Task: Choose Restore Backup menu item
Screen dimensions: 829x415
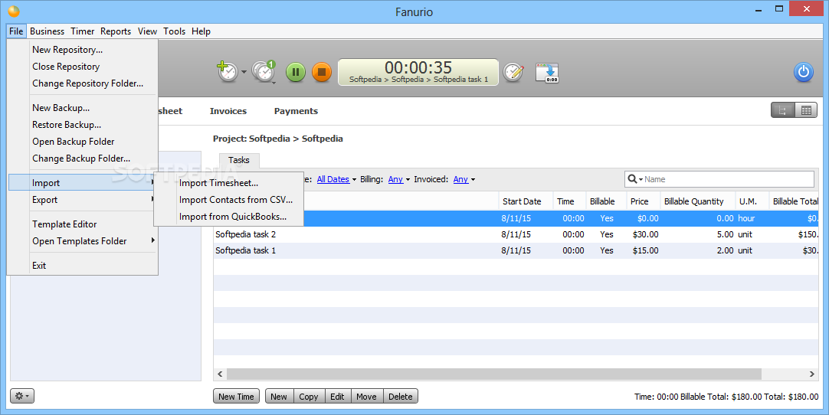Action: (83, 125)
